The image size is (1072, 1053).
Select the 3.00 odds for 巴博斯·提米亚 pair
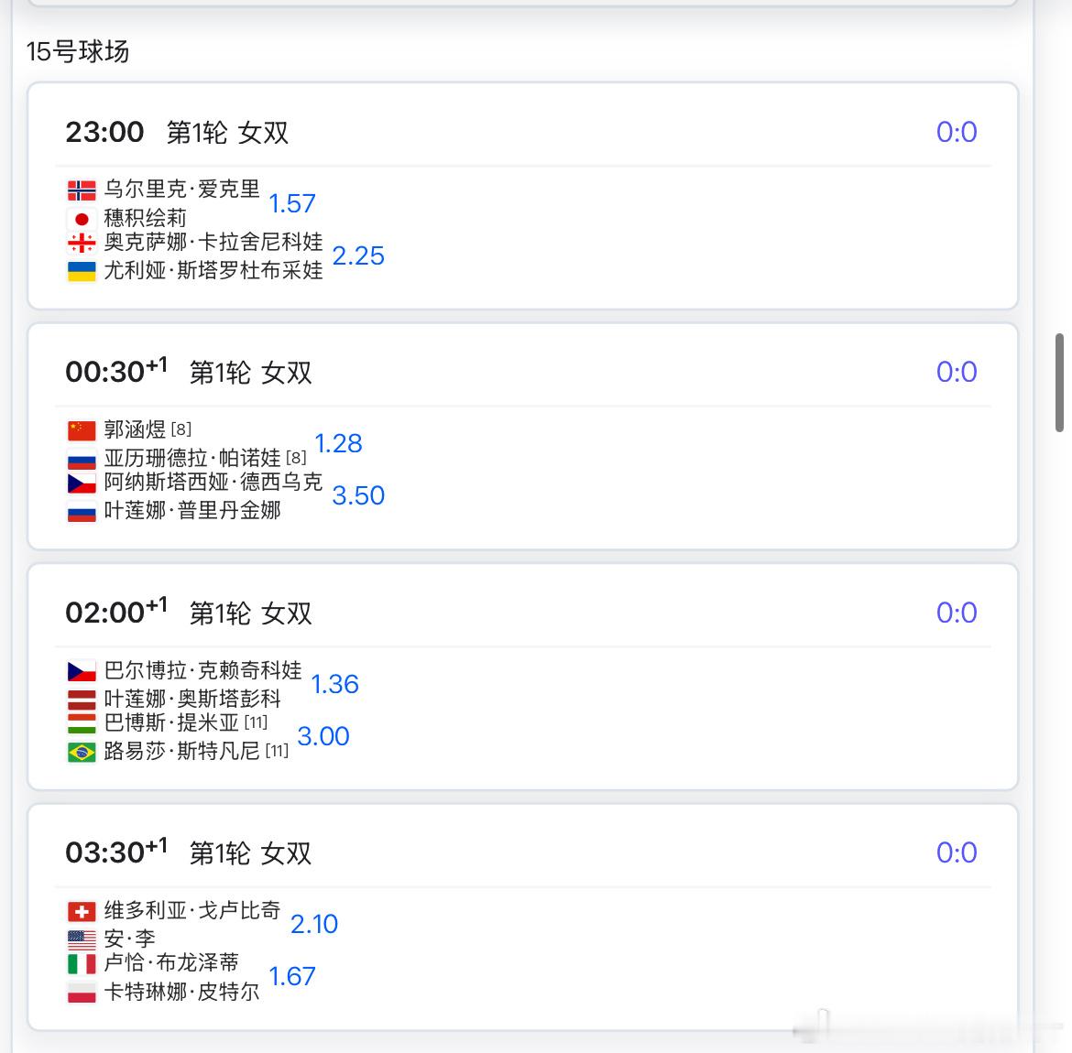(x=323, y=736)
